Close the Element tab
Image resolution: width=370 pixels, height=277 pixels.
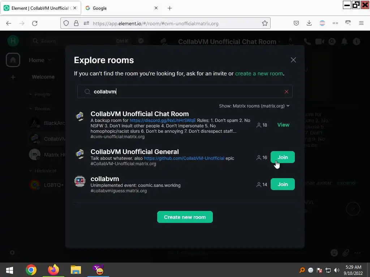coord(75,8)
